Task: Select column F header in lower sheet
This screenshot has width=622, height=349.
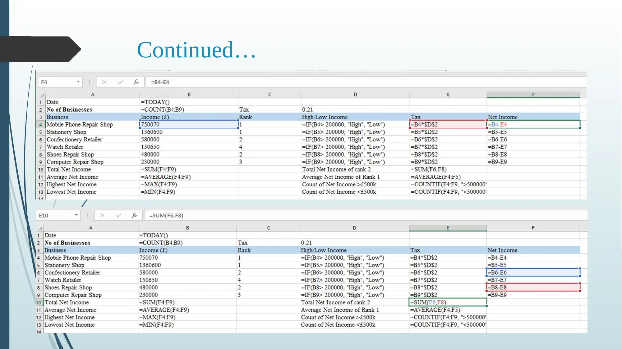Action: tap(533, 228)
